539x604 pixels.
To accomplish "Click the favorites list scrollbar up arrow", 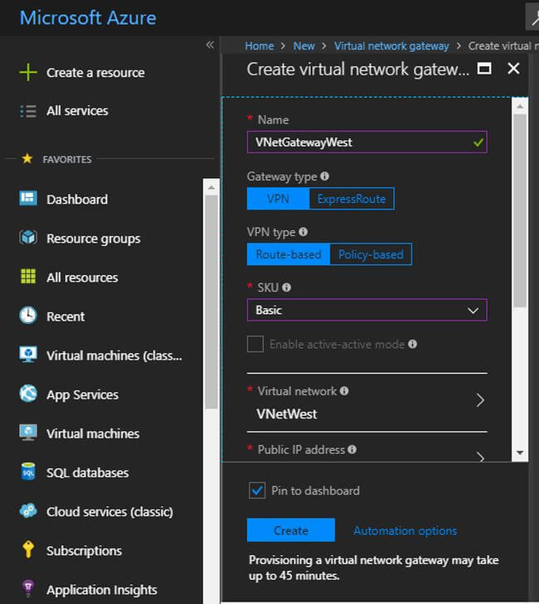I will pos(211,187).
